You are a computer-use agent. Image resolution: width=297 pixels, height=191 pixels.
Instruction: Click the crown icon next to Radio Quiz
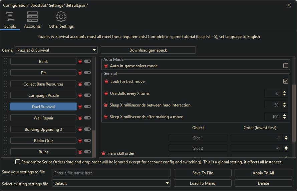(80, 141)
